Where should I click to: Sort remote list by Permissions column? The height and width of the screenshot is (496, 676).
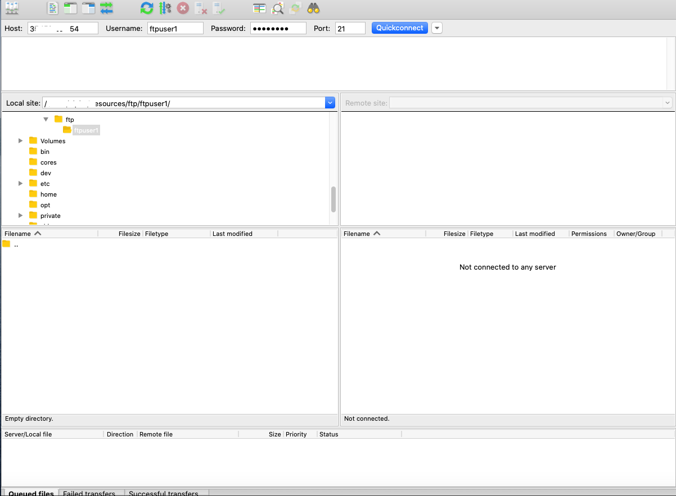[592, 234]
